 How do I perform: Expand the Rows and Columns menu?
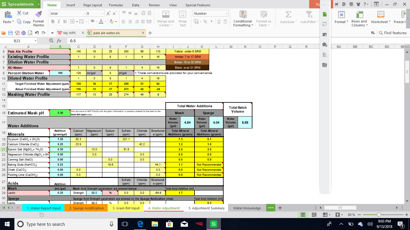coord(359,19)
